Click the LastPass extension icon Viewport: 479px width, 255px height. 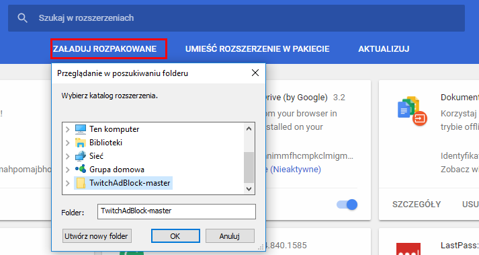[408, 249]
